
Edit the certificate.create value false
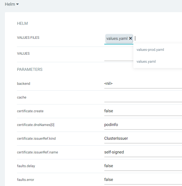point(143,111)
